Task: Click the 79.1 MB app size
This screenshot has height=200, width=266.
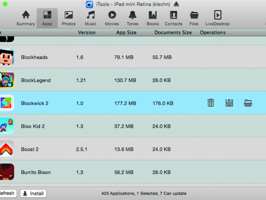Action: coord(124,57)
